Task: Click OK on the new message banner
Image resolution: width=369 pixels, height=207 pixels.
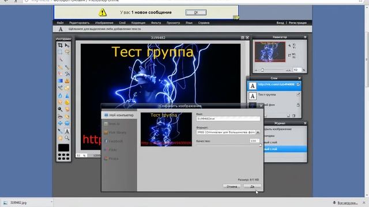Action: [196, 12]
